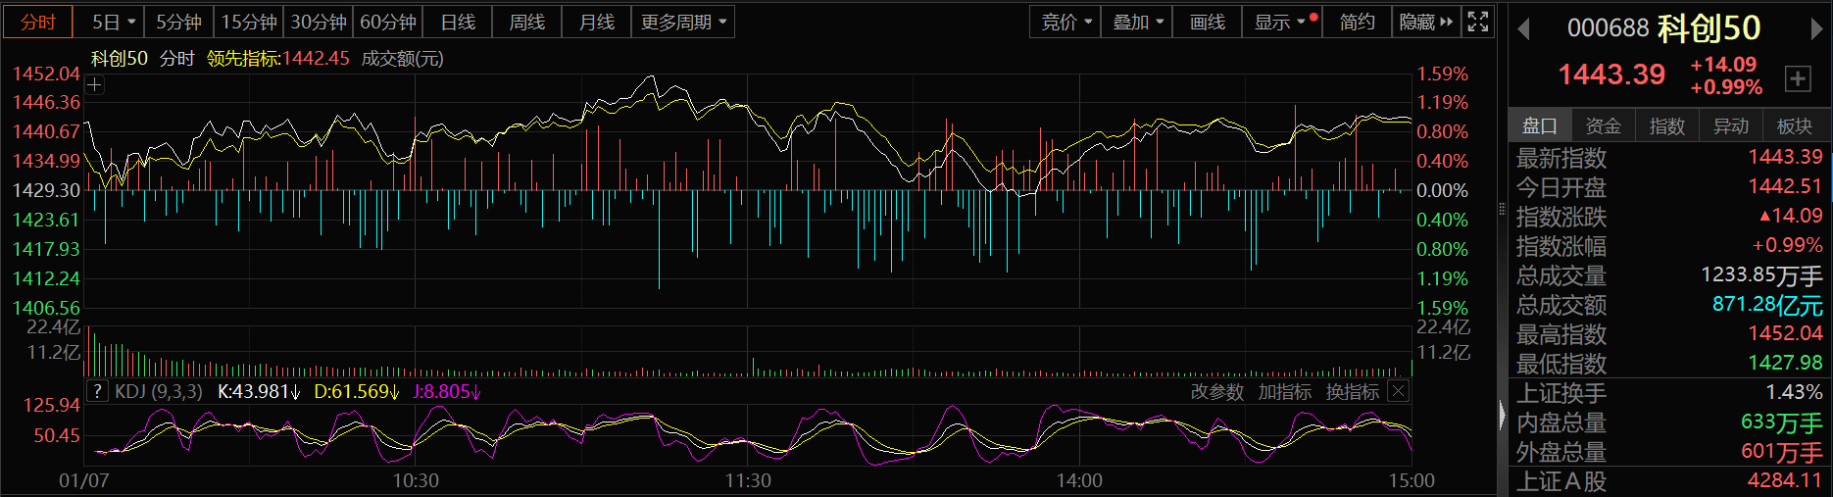Enable the 画线 drawing line tool
The image size is (1833, 497).
click(1207, 22)
